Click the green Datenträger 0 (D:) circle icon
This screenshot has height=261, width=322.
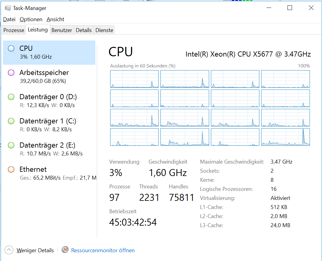(11, 97)
